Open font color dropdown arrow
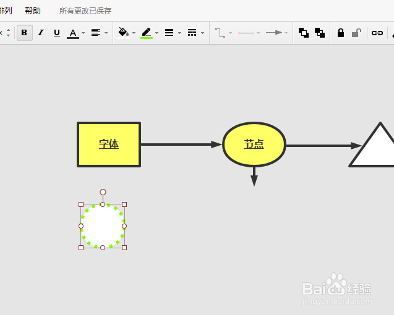394x315 pixels. click(83, 33)
